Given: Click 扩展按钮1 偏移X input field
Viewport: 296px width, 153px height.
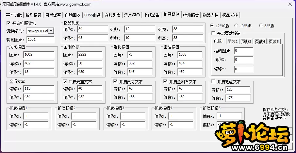Looking at the screenshot, I should pyautogui.click(x=36, y=116).
